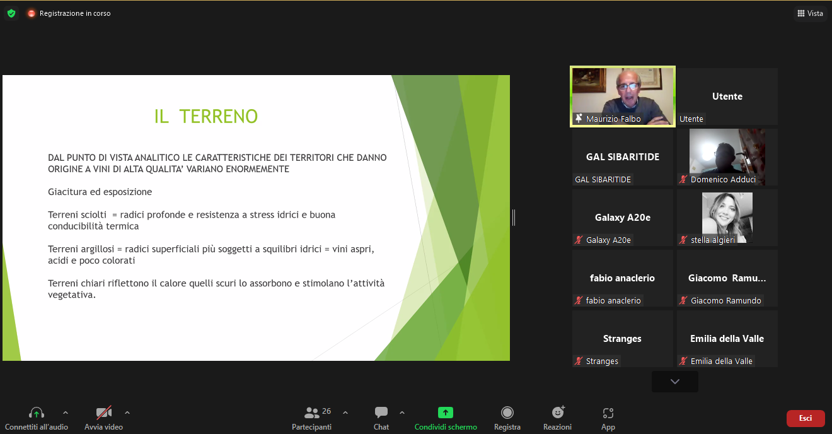Select the GAL SIBARITIDE participant tile

(623, 157)
